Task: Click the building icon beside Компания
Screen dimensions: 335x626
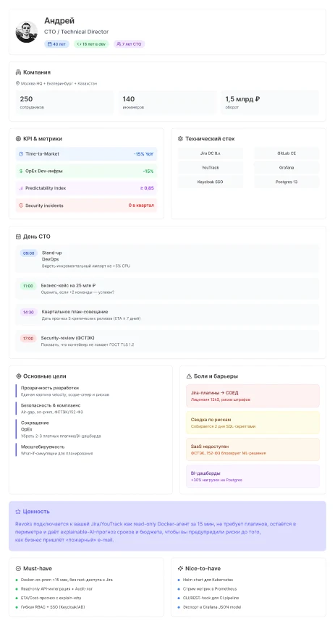Action: click(18, 72)
